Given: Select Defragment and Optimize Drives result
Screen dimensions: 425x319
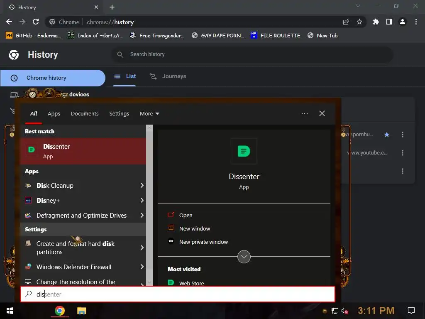Looking at the screenshot, I should 79,216.
